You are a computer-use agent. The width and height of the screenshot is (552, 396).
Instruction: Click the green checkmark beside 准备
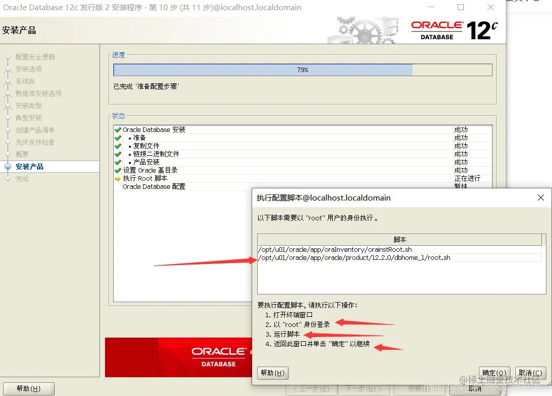coord(118,138)
